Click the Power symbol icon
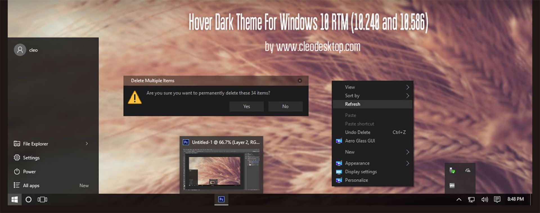Screen dimensions: 540x213 coord(17,171)
